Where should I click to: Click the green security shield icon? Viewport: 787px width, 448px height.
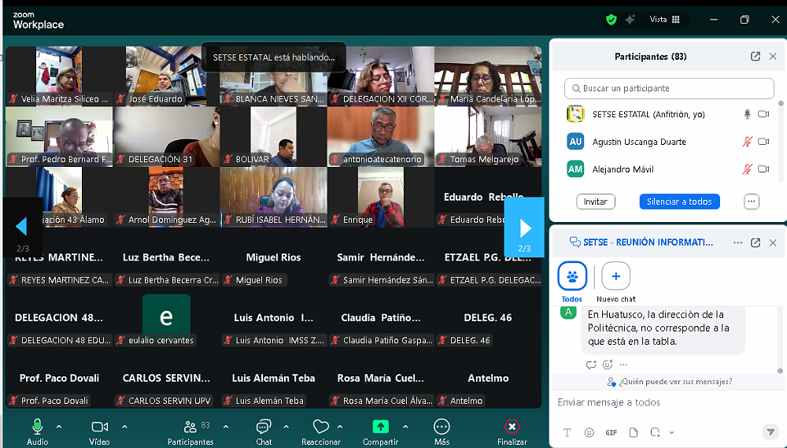pos(611,19)
